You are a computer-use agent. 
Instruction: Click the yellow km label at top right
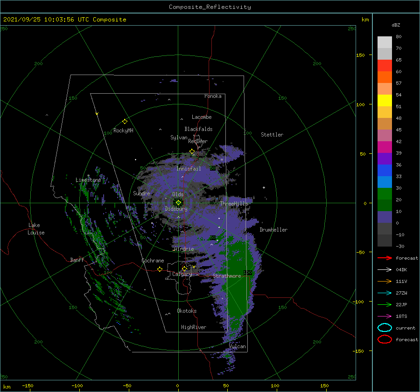point(365,20)
